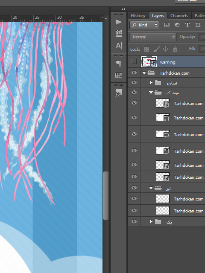Click the Fill label
Screen dimensions: 205x273
[192, 49]
